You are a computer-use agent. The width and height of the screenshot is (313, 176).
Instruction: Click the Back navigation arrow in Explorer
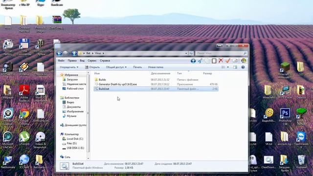point(59,53)
